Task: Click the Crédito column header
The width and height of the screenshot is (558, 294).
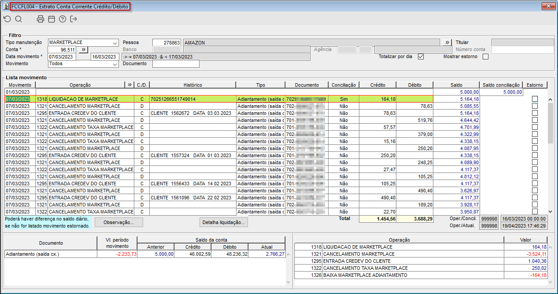Action: (x=377, y=85)
